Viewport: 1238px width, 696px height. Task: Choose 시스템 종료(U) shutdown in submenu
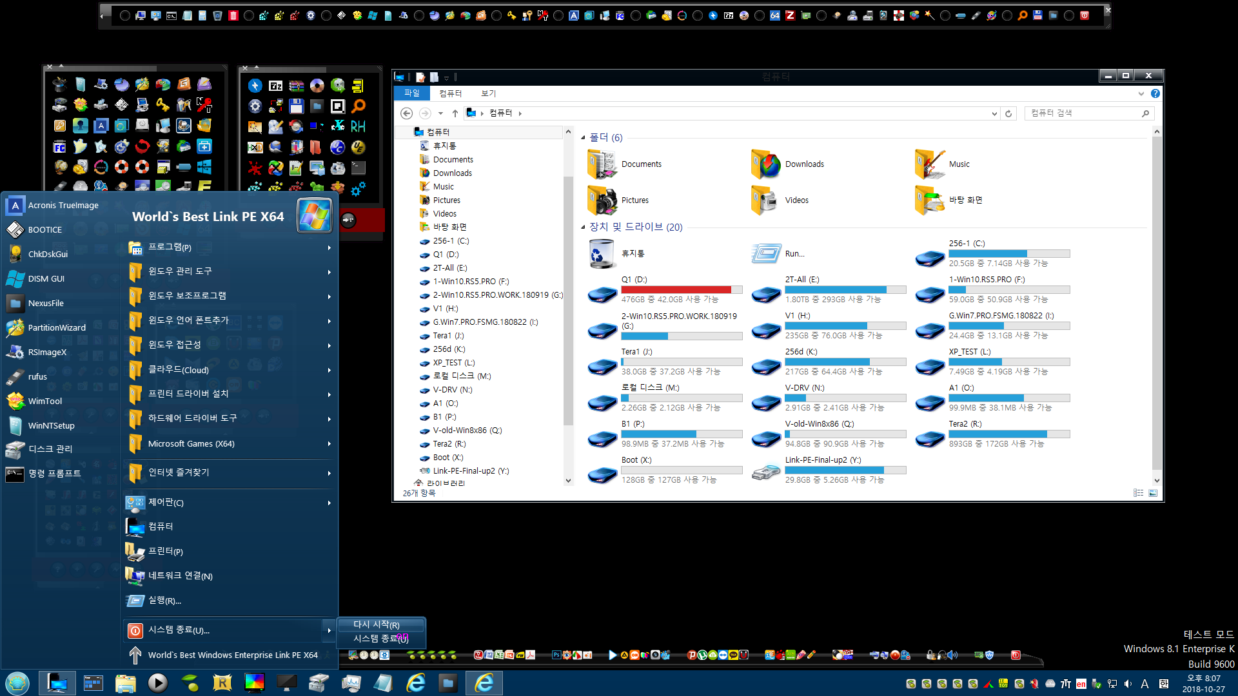(x=381, y=639)
